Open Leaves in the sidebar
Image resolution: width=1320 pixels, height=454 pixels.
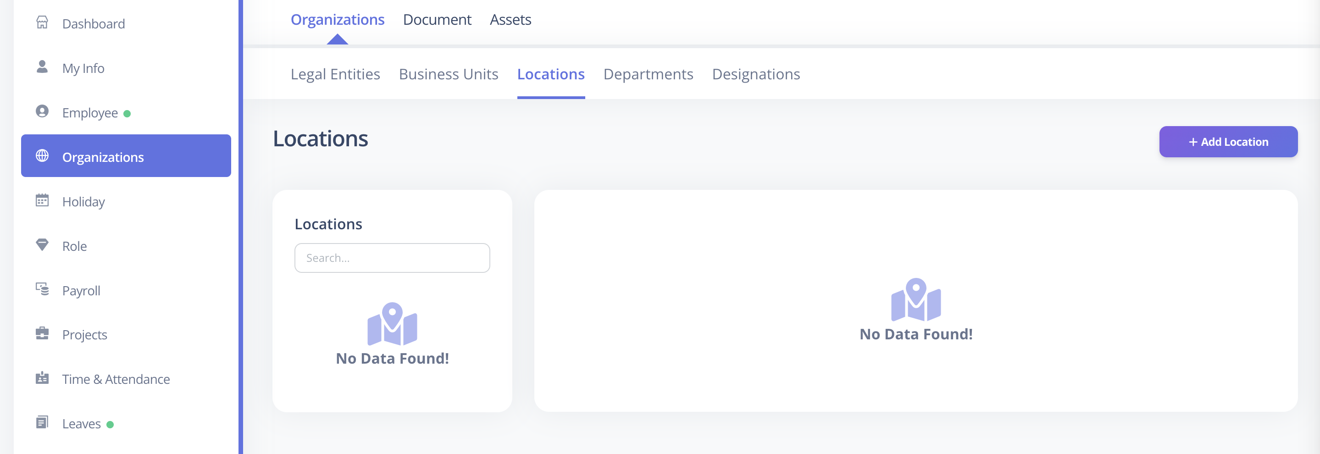(x=126, y=424)
